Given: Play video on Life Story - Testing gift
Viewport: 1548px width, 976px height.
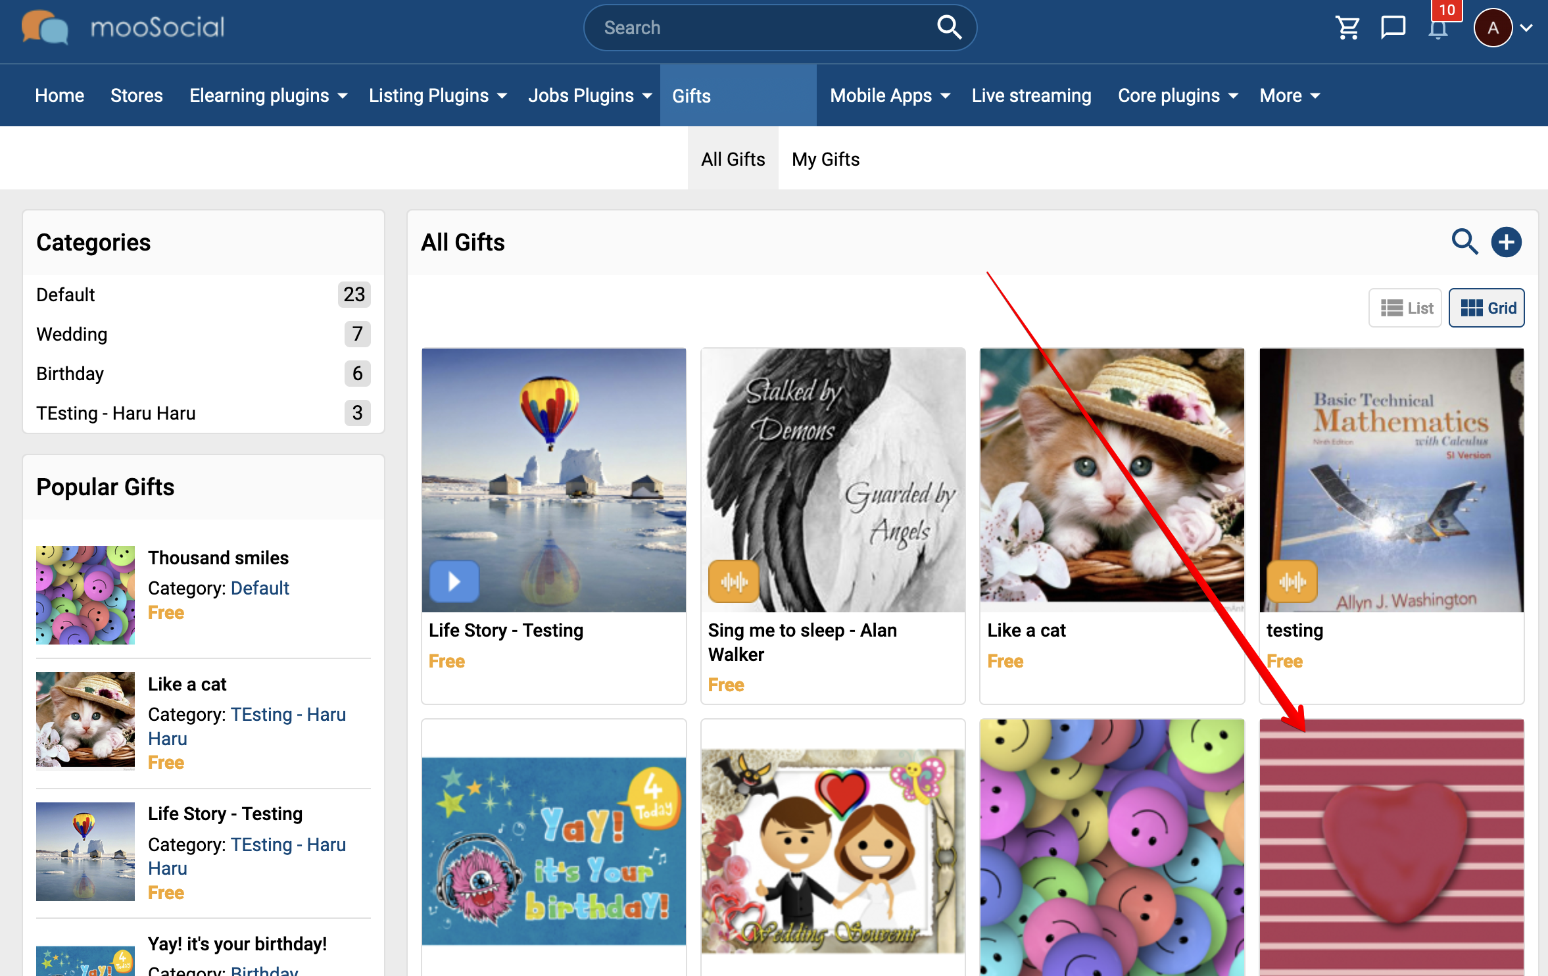Looking at the screenshot, I should (x=454, y=581).
